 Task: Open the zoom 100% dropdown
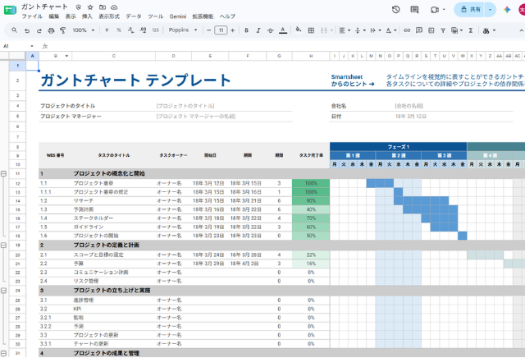tap(84, 30)
